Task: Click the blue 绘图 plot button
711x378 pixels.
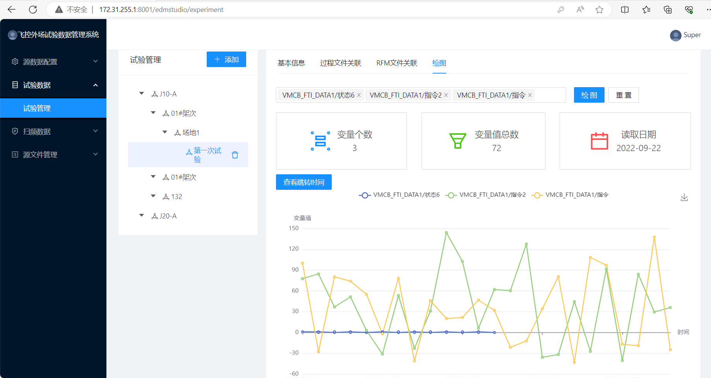Action: tap(589, 95)
